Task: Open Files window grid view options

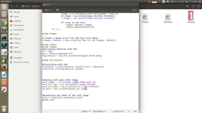Action: 199,6
